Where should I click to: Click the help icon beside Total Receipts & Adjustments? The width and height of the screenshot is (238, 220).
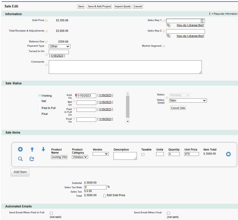[x=46, y=31]
